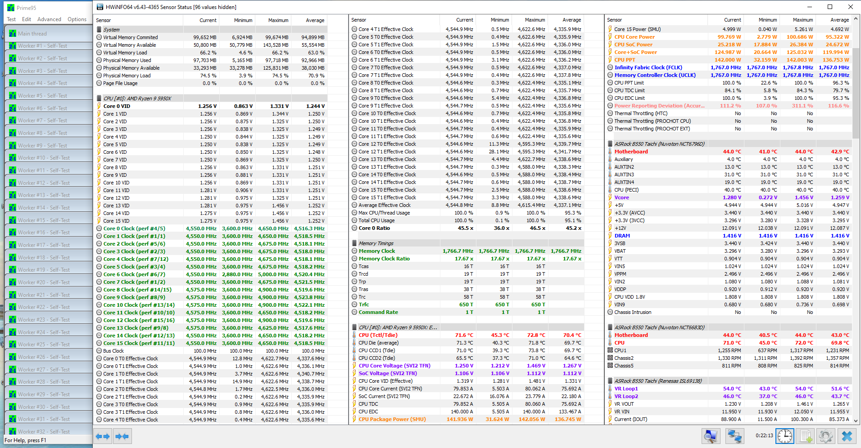Click the thermometer icon beside VR Loop1
The width and height of the screenshot is (861, 448).
click(610, 389)
